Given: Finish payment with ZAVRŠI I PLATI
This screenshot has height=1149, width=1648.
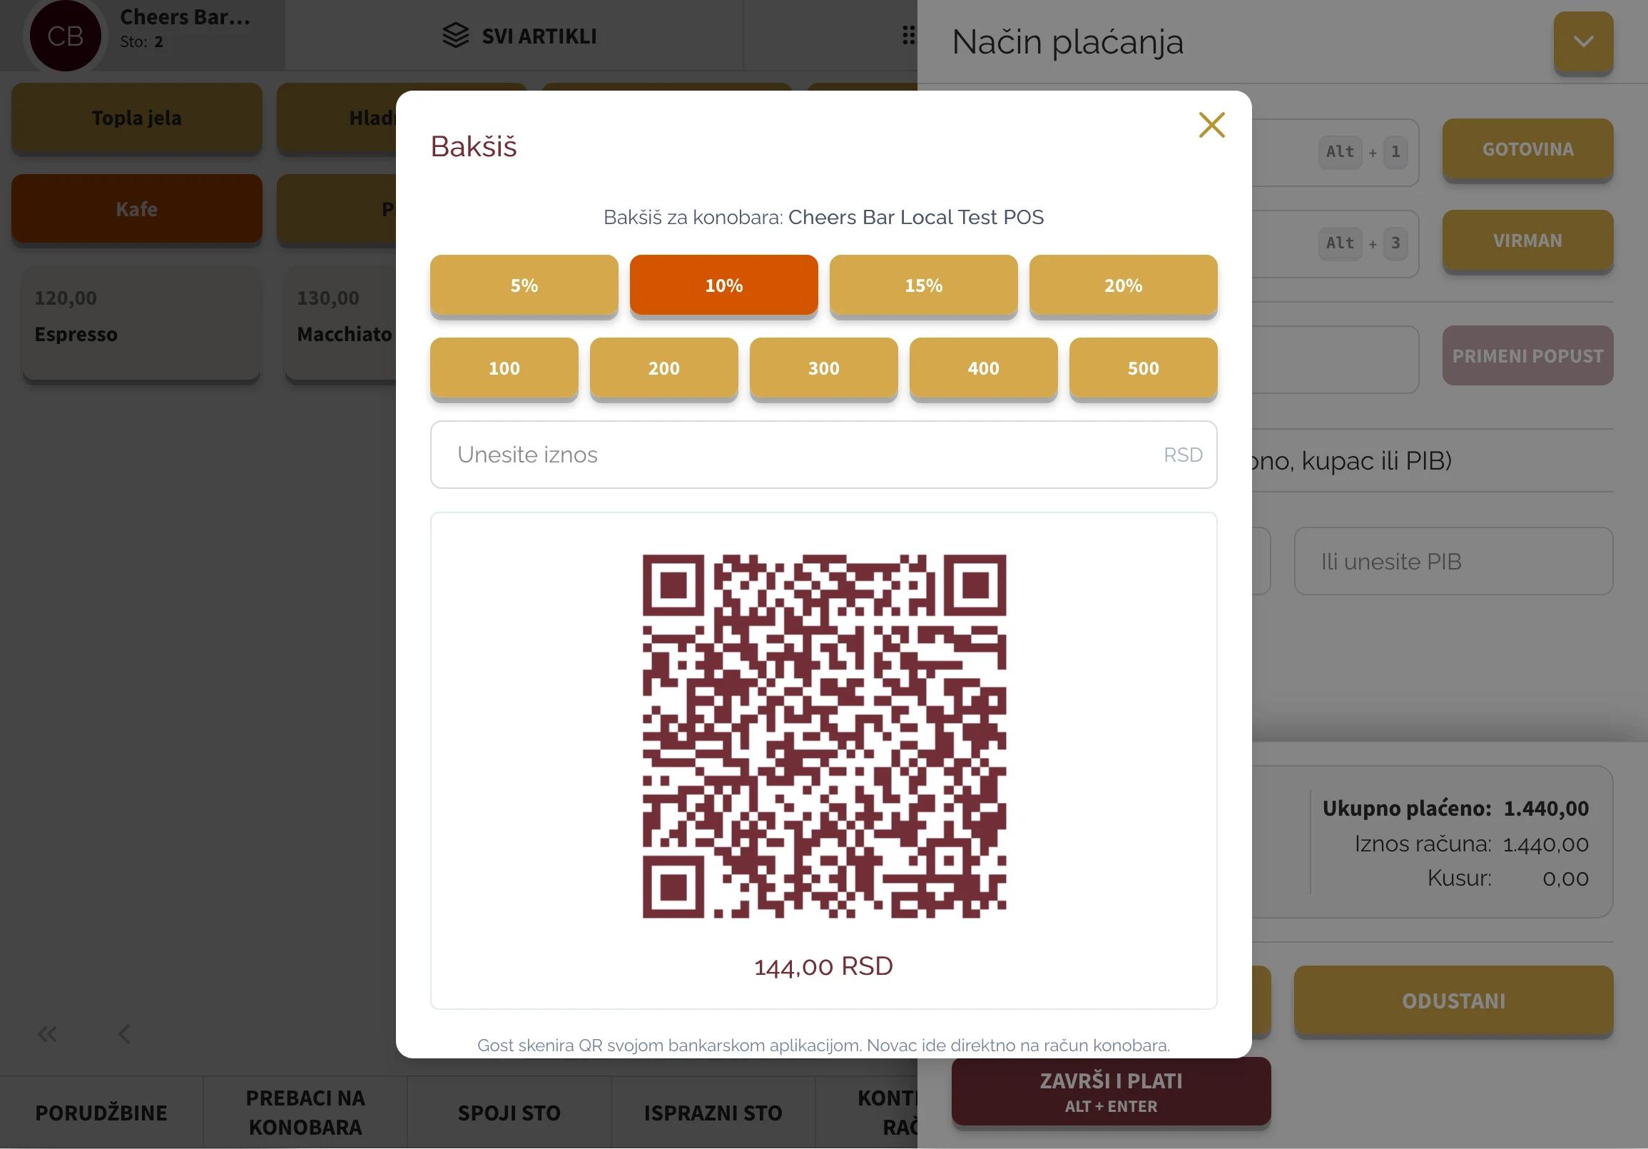Looking at the screenshot, I should pyautogui.click(x=1111, y=1092).
